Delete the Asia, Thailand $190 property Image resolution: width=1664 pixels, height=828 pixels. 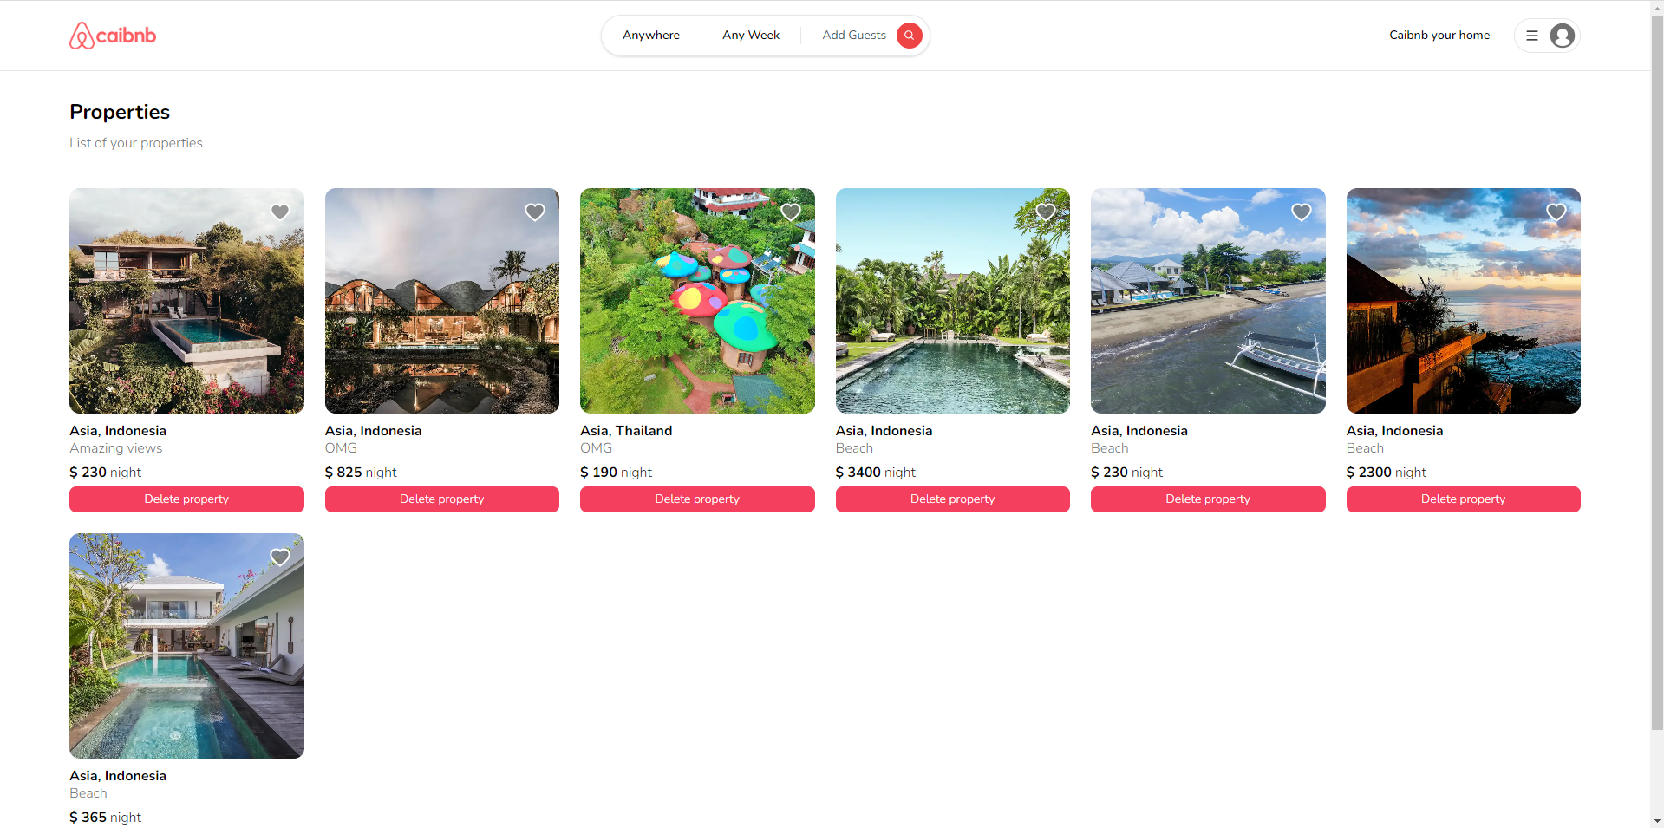point(697,499)
